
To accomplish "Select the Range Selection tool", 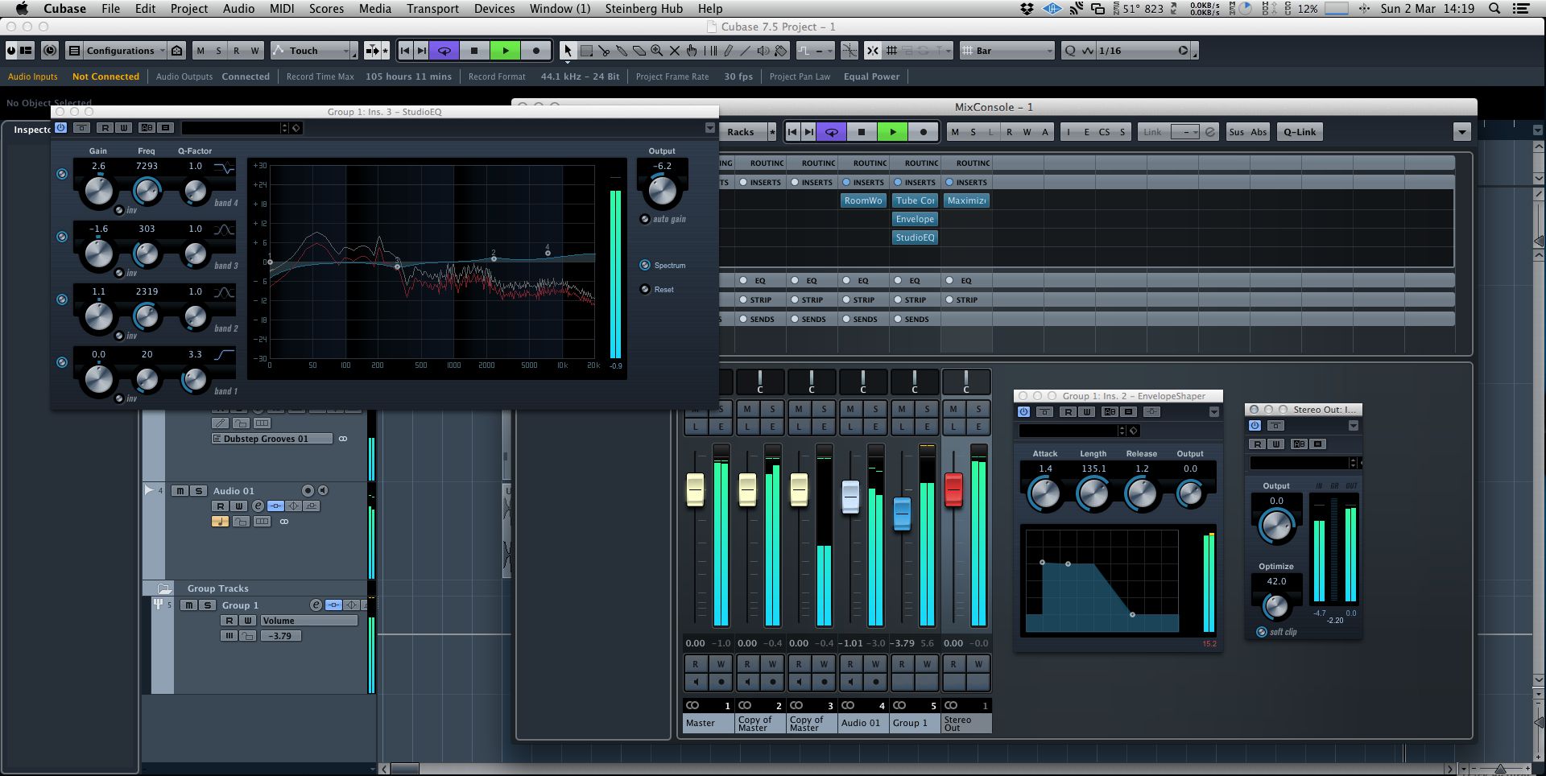I will [586, 51].
